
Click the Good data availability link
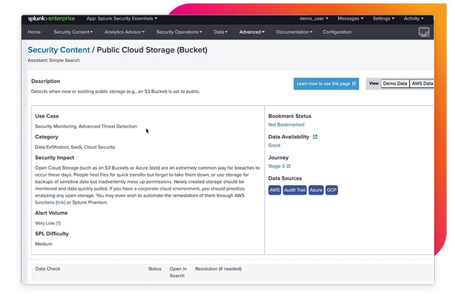274,145
